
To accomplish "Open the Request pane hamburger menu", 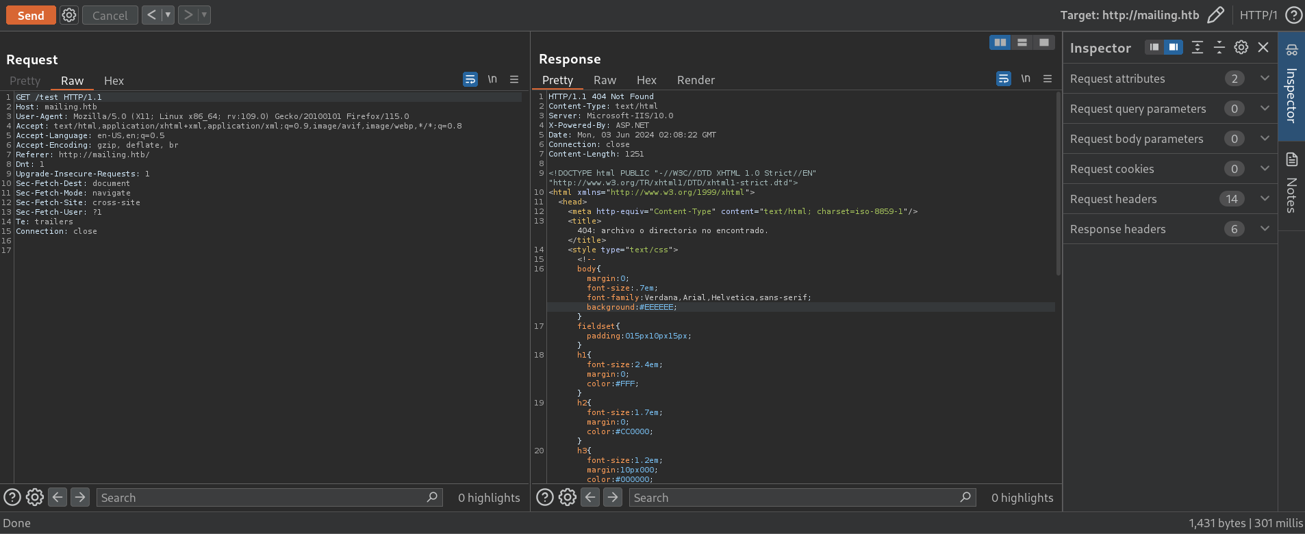I will click(514, 79).
